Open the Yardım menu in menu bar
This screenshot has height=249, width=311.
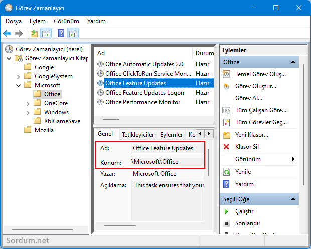pyautogui.click(x=96, y=21)
